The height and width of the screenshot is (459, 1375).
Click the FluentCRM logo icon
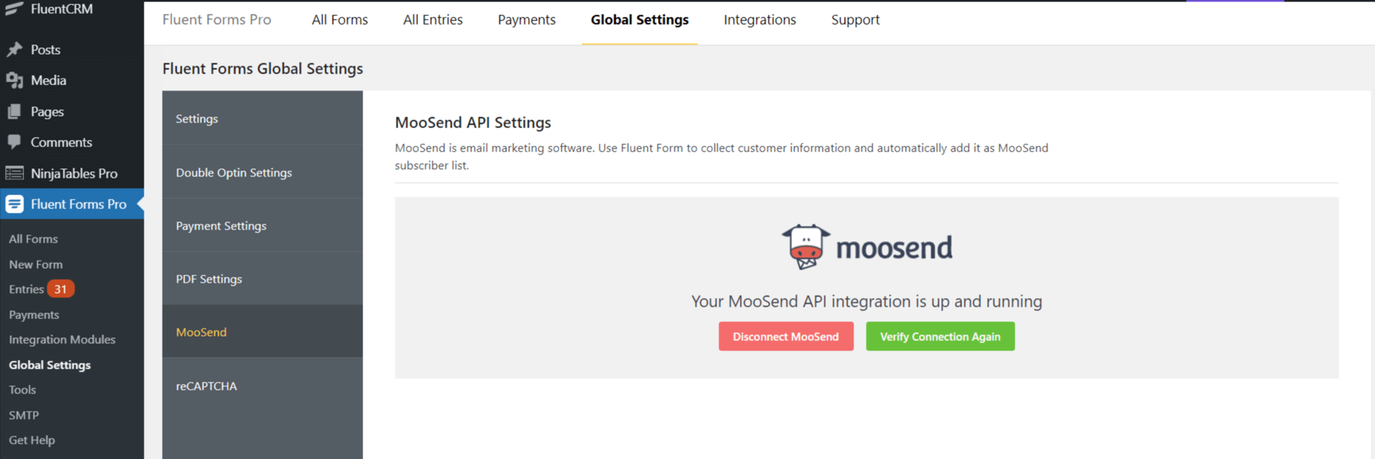(14, 9)
